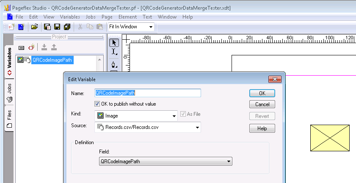356x183 pixels.
Task: Switch to the Jobs side tab
Action: (9, 92)
